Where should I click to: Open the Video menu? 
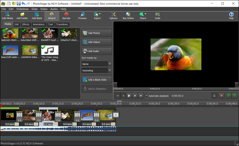point(44,9)
